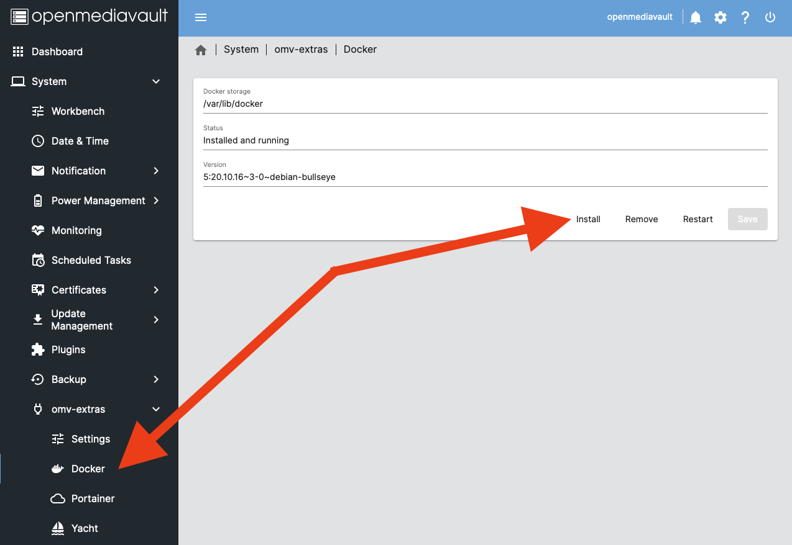Expand the Notification submenu
This screenshot has height=545, width=792.
[78, 171]
